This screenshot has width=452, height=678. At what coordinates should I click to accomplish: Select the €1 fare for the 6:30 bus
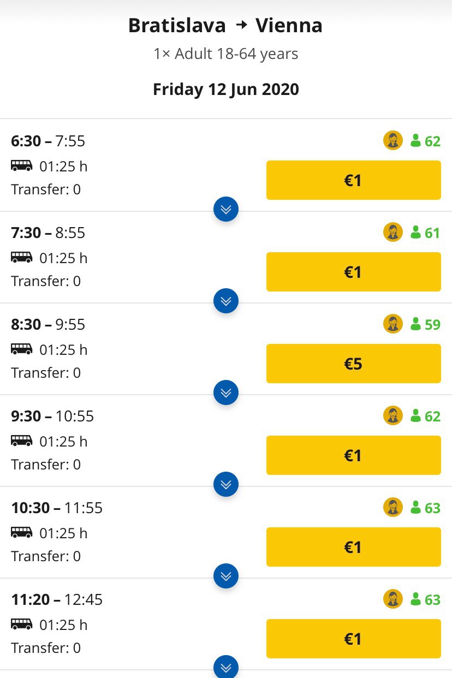click(354, 180)
